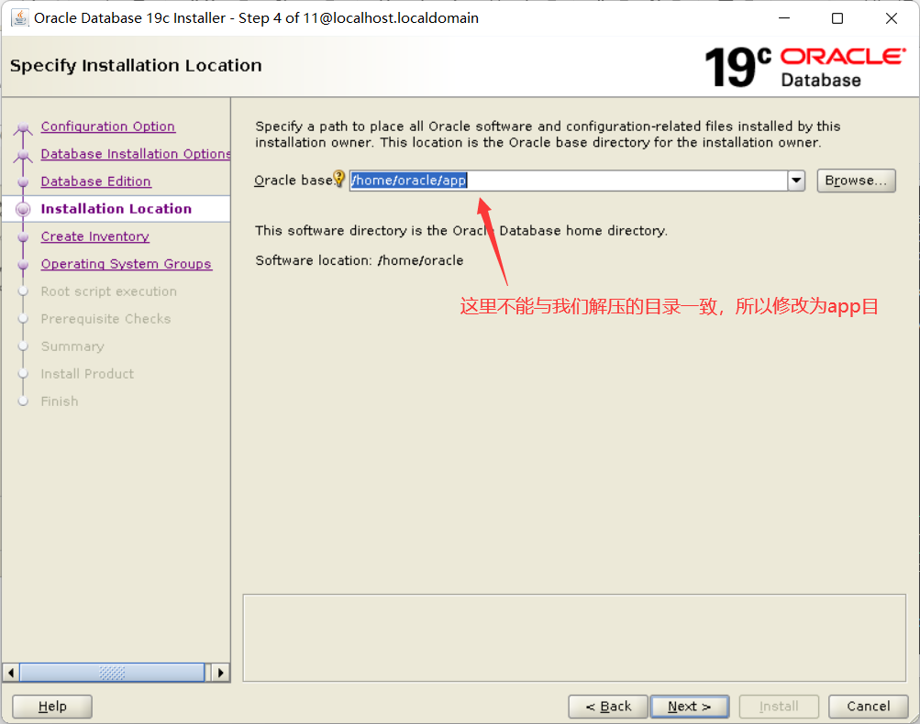Click right scroll arrow of sidebar scrollbar

pyautogui.click(x=220, y=673)
